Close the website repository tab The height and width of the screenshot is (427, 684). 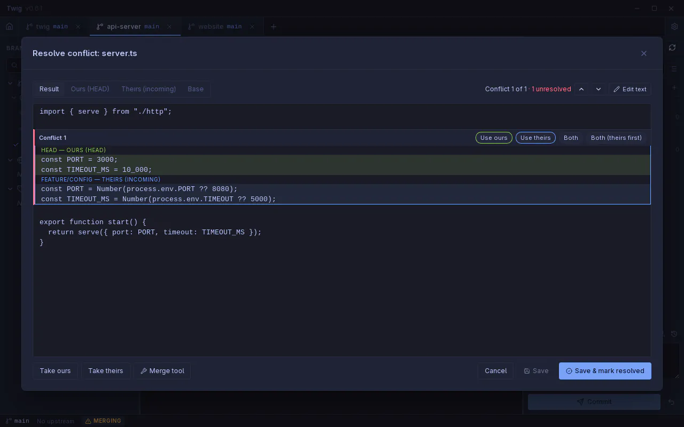pyautogui.click(x=252, y=27)
